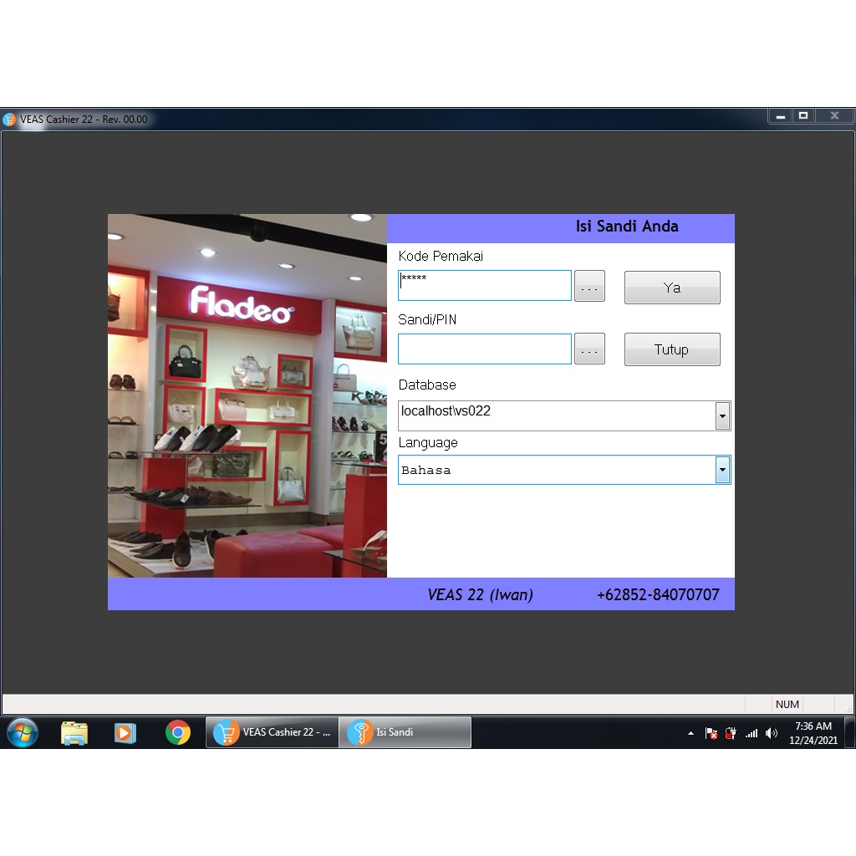856x856 pixels.
Task: Open the Language dropdown showing Bahasa
Action: [x=722, y=469]
